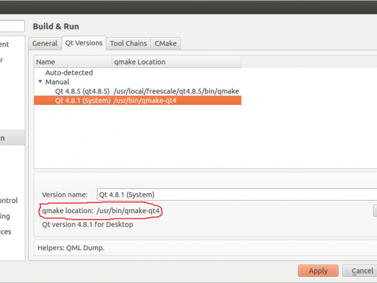The image size is (377, 283).
Task: Click the /usr/bin/qmake-qt4 path in selected row
Action: (145, 101)
